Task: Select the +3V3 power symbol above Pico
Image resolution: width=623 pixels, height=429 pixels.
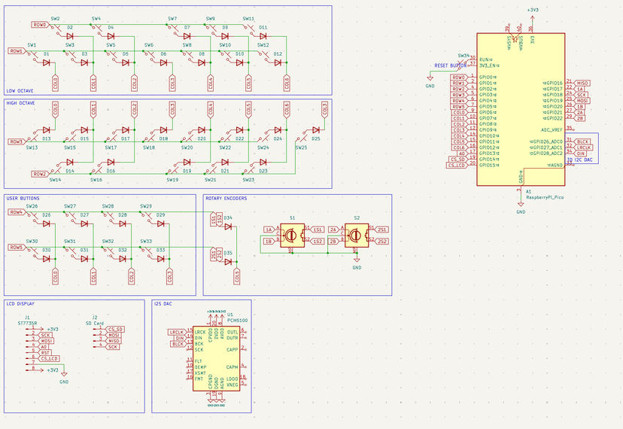Action: pyautogui.click(x=532, y=11)
